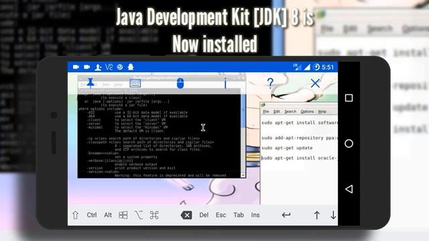Tap the down arrow key
The height and width of the screenshot is (241, 429).
[x=333, y=216]
